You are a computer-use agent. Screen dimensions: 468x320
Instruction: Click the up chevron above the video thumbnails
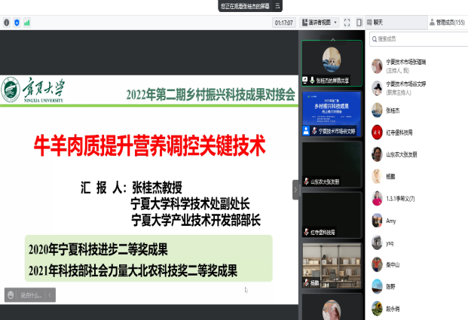(x=333, y=39)
